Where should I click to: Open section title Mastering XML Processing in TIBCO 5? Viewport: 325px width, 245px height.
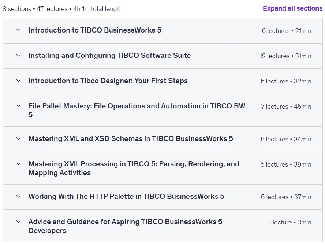(134, 168)
